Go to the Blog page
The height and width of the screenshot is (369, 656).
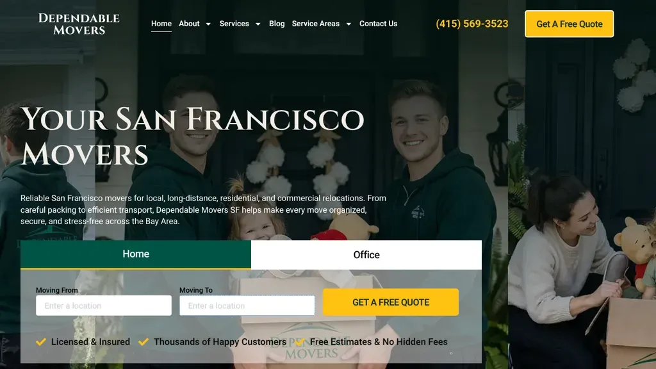coord(277,24)
